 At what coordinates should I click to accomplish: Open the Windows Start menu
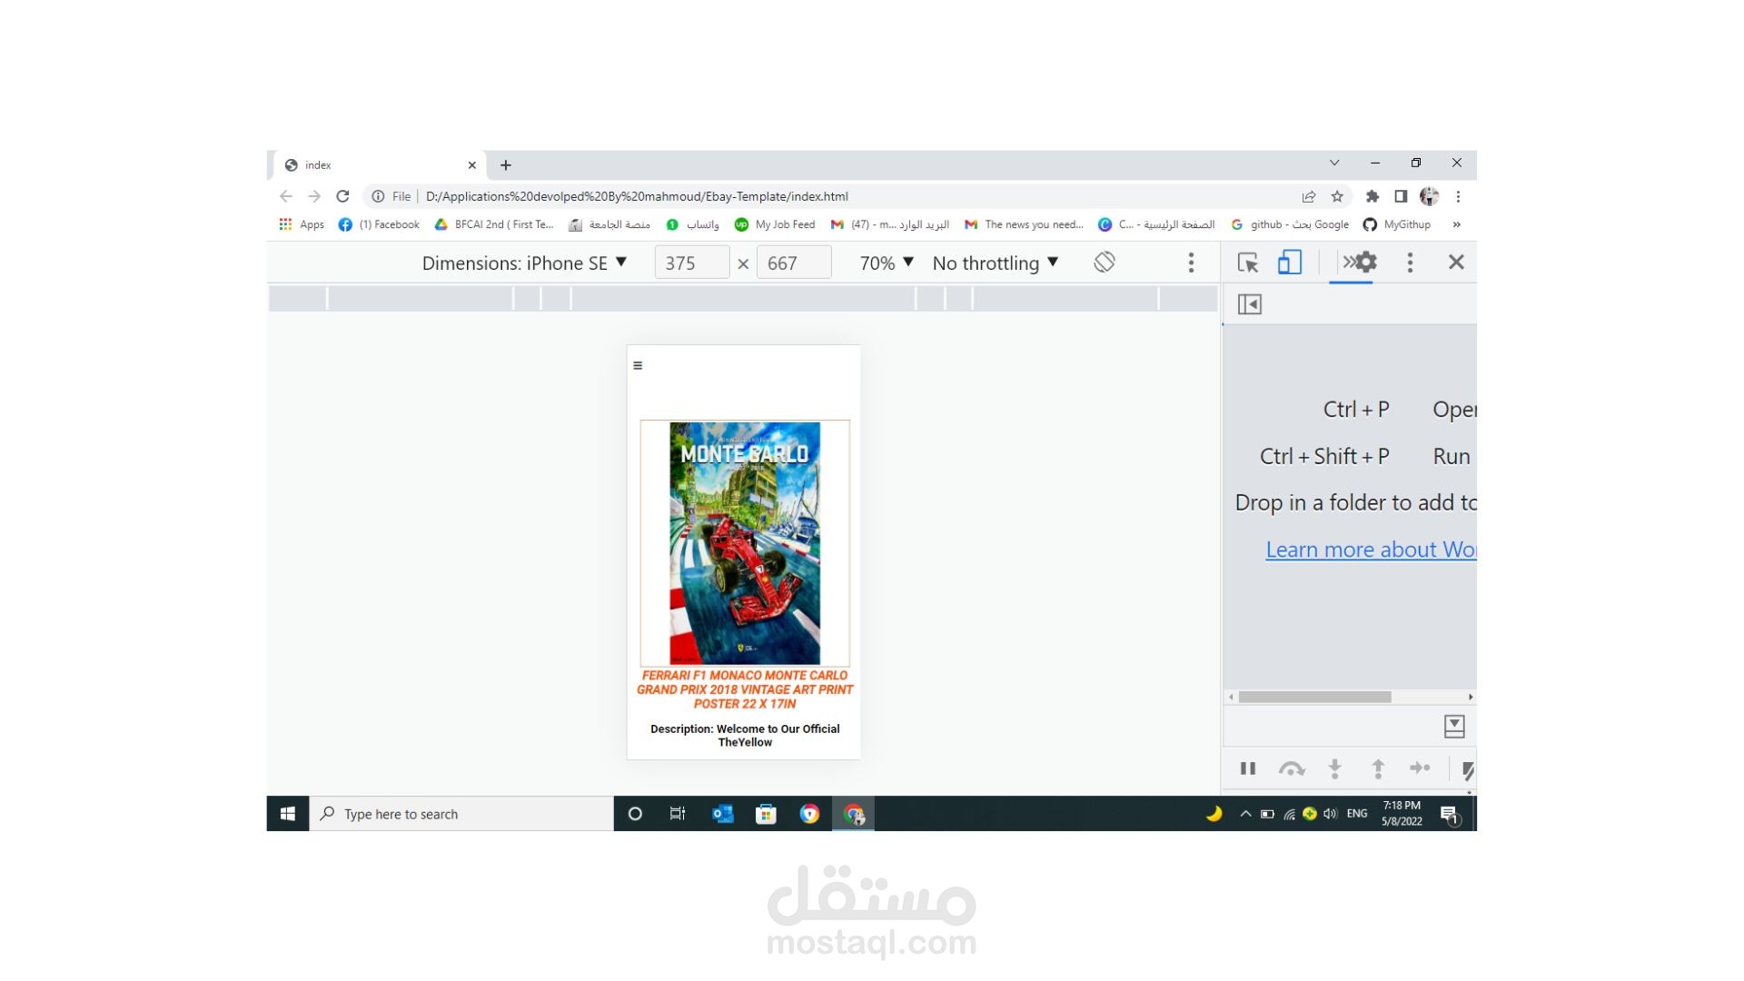click(288, 814)
